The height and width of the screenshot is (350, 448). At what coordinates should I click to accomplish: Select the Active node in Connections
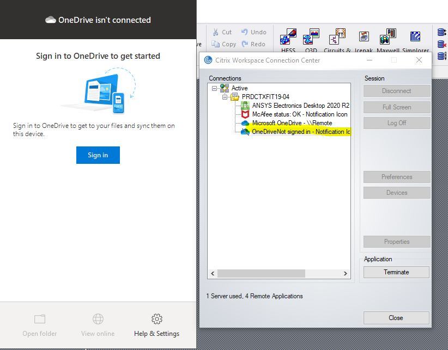[x=239, y=88]
